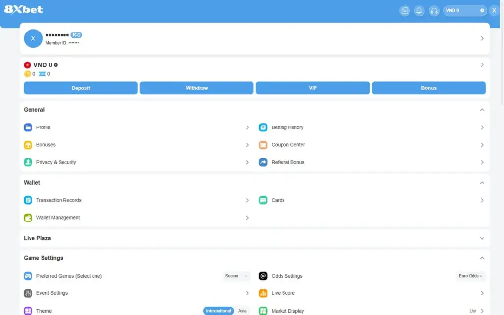
Task: Open Wallet Management menu item
Action: (x=137, y=218)
